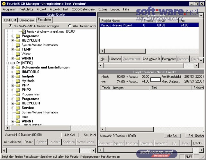Click the Add Wave-D. button
This screenshot has height=160, width=206.
pyautogui.click(x=151, y=59)
